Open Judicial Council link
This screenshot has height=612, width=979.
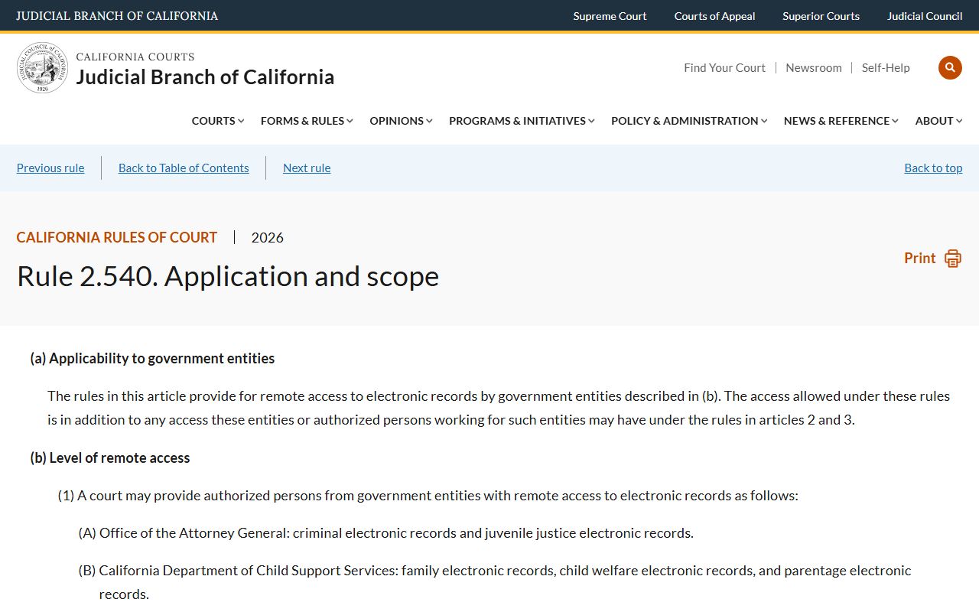coord(925,16)
